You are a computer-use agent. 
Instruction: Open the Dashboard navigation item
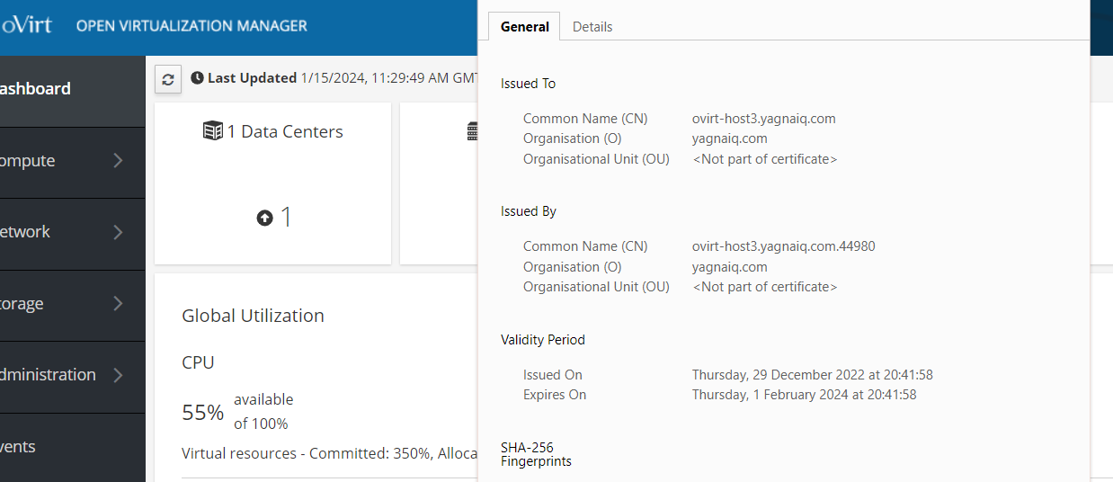pos(36,89)
